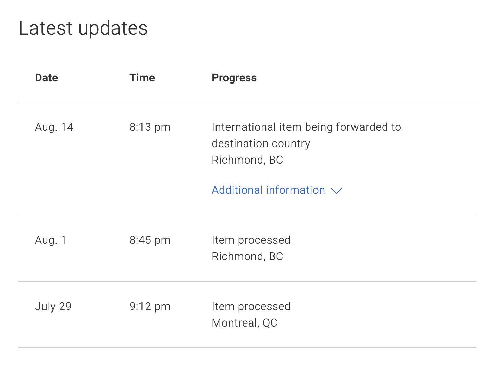Viewport: 494px width, 369px height.
Task: Click the International item being forwarded text
Action: [x=306, y=127]
